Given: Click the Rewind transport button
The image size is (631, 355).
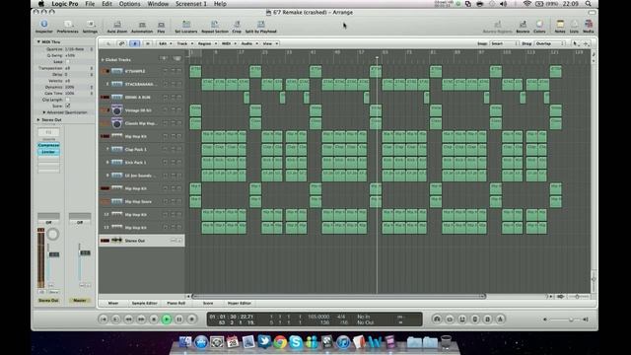Looking at the screenshot, I should [128, 319].
